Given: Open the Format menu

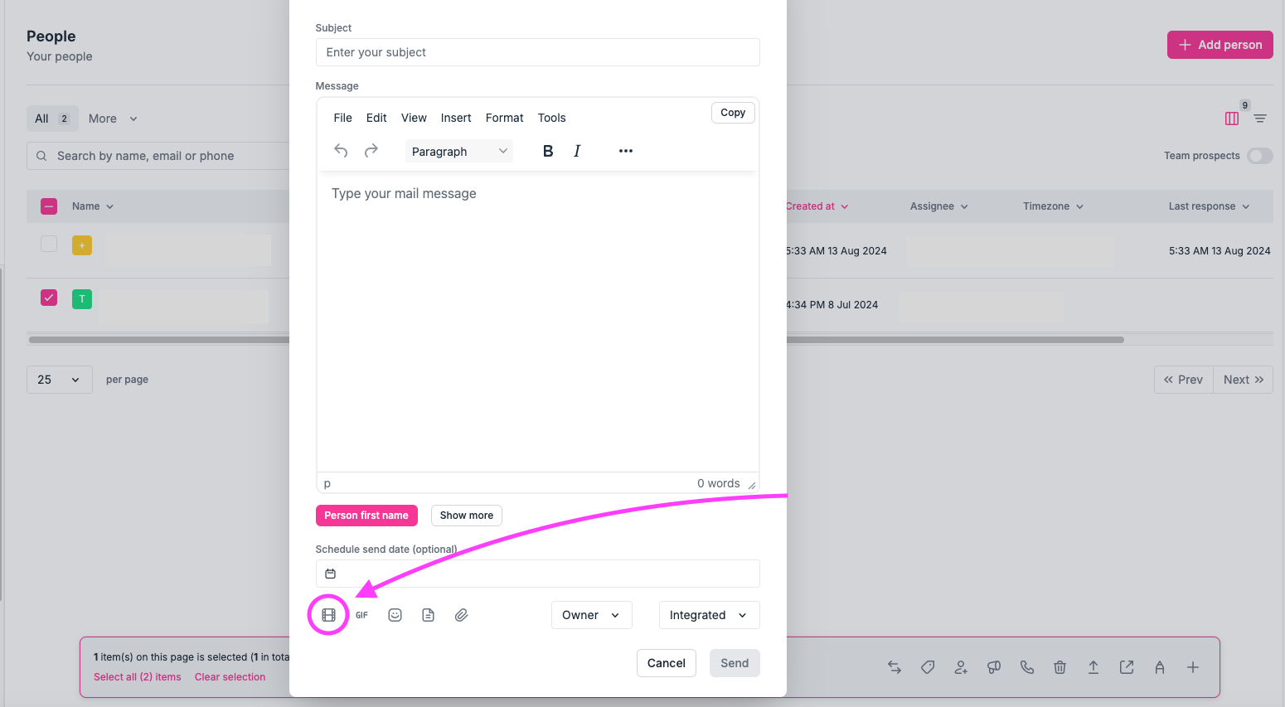Looking at the screenshot, I should coord(504,118).
